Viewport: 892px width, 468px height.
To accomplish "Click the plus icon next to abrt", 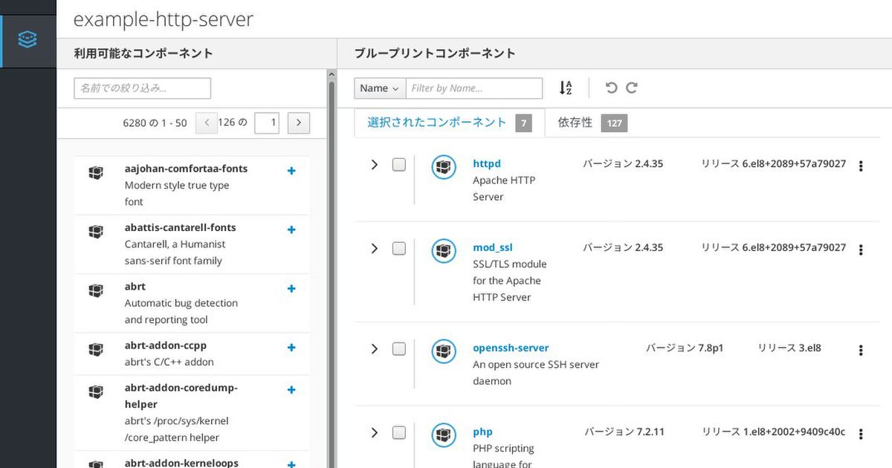I will 291,288.
